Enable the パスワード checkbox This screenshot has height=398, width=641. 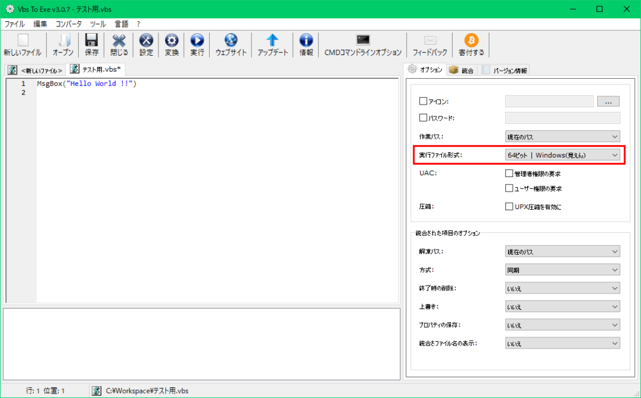click(423, 118)
